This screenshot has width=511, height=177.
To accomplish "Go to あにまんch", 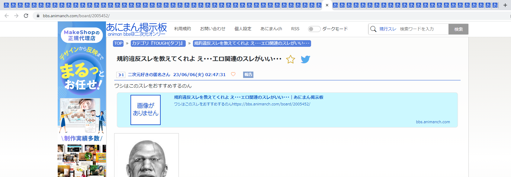I will click(x=271, y=29).
